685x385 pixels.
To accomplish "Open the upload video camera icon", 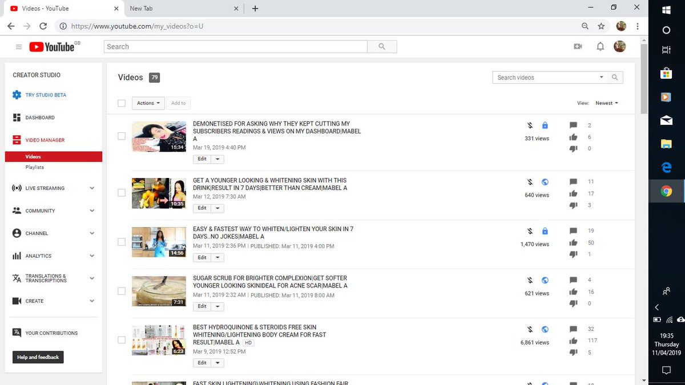I will coord(578,47).
